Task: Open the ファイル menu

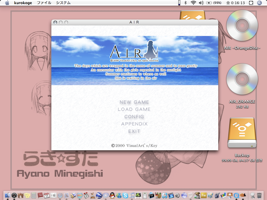Action: [x=44, y=3]
